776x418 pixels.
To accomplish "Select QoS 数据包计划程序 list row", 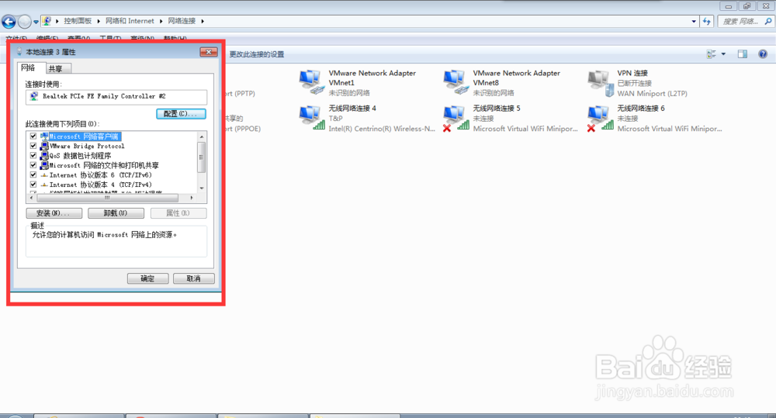I will [x=80, y=155].
